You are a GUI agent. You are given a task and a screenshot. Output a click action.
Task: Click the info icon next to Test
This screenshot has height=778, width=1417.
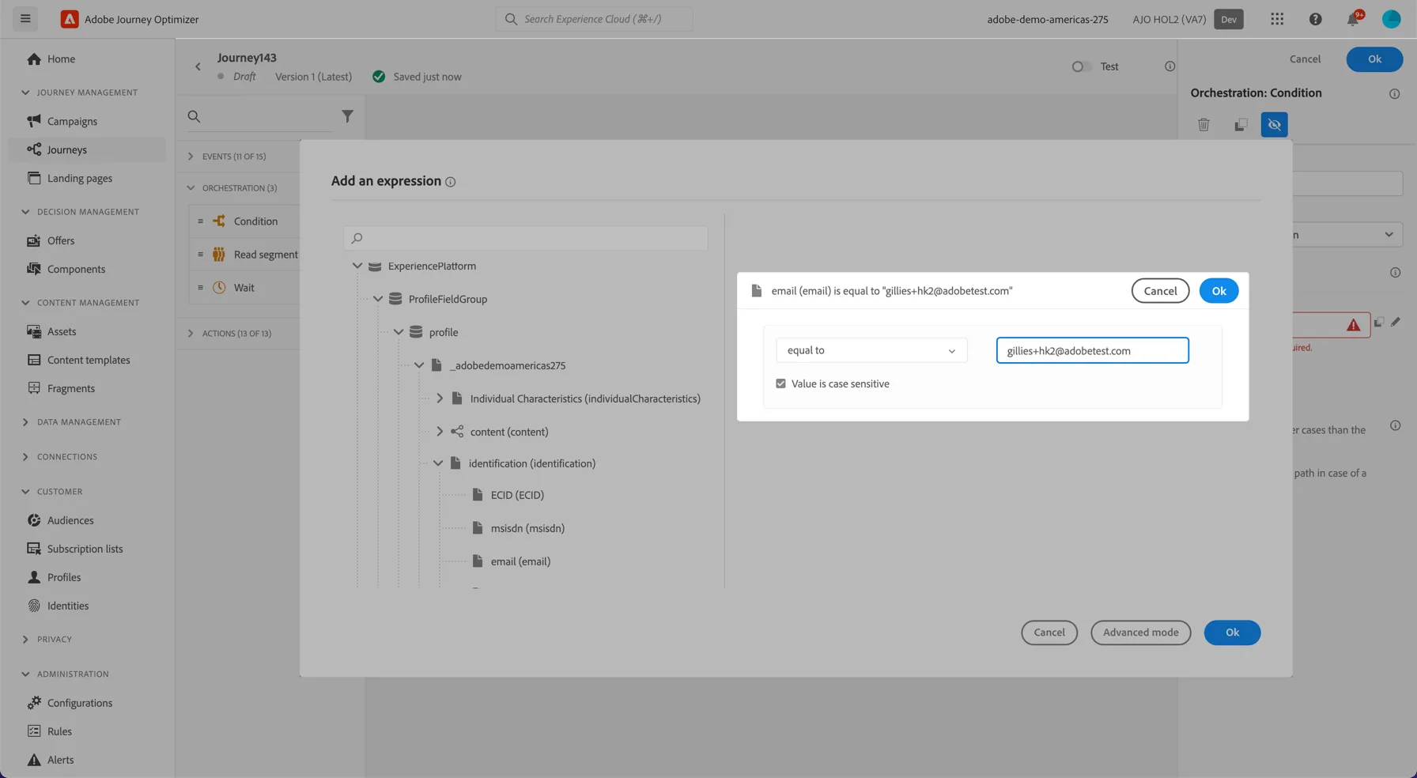click(1169, 66)
